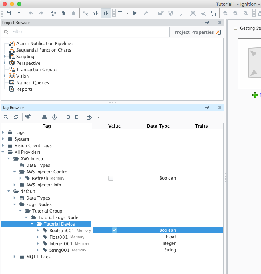Click the Export tags arrow icon

pyautogui.click(x=77, y=117)
